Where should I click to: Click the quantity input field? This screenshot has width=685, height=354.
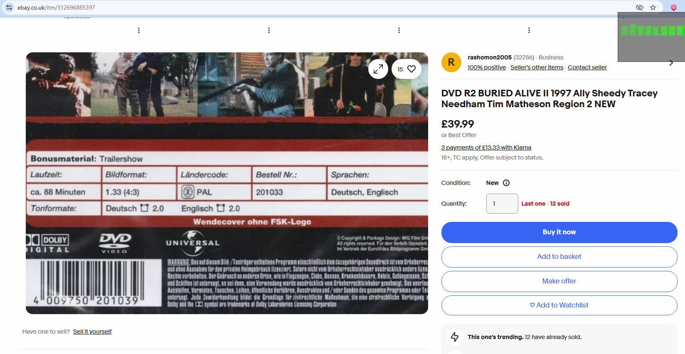(502, 204)
